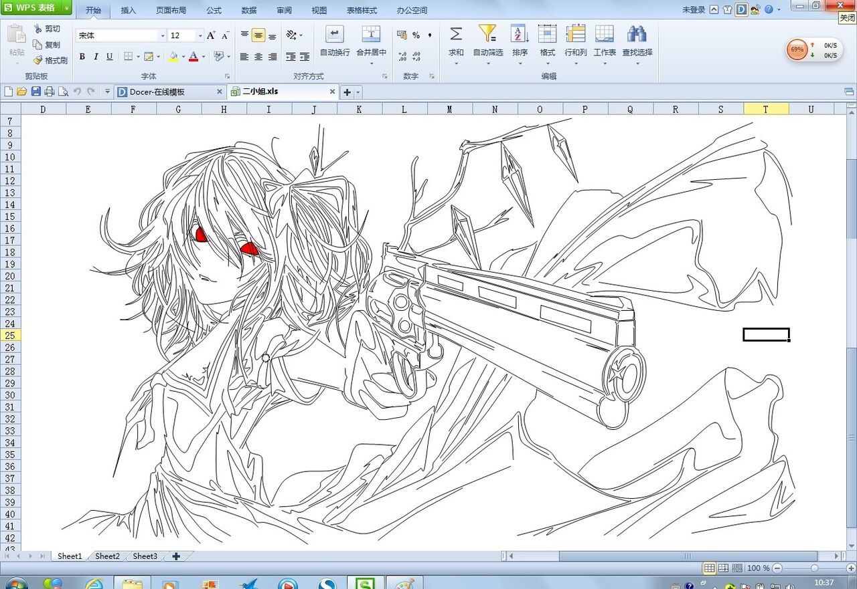Close the Docer-在线模板 document tab
The width and height of the screenshot is (857, 589).
coord(220,92)
